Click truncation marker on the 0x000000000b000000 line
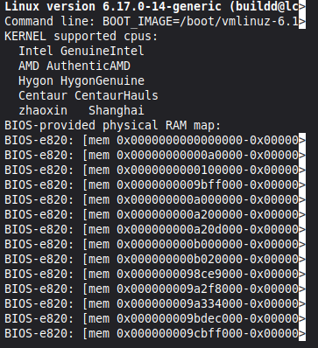 click(302, 245)
